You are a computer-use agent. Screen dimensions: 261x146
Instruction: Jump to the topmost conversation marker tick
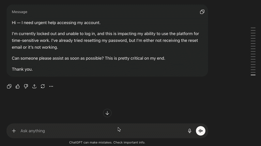tap(253, 28)
